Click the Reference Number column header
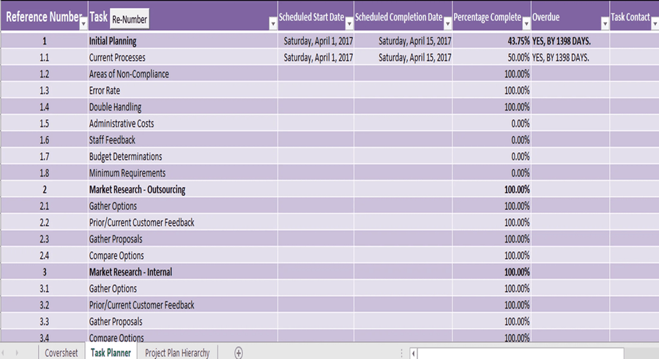Image resolution: width=659 pixels, height=359 pixels. coord(43,17)
